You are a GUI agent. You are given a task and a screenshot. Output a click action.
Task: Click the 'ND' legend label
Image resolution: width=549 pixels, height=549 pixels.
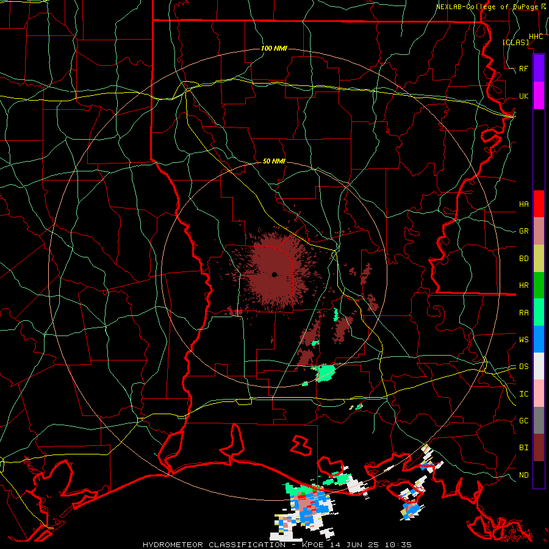click(524, 475)
